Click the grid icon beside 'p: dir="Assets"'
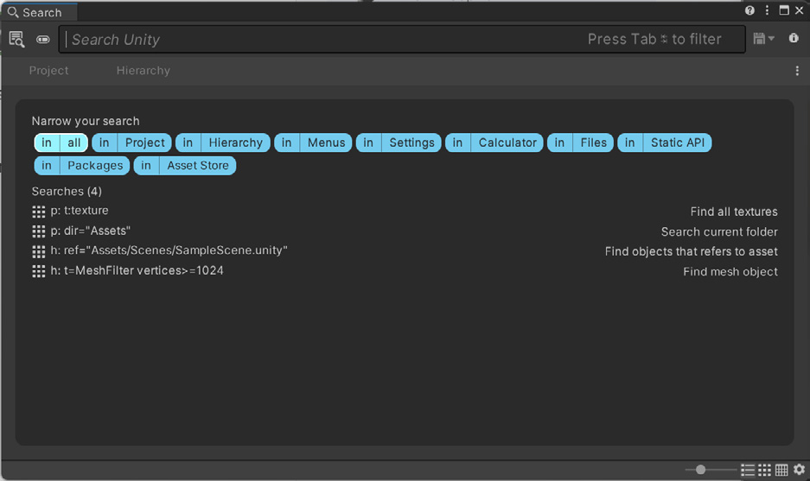This screenshot has width=810, height=481. tap(39, 231)
